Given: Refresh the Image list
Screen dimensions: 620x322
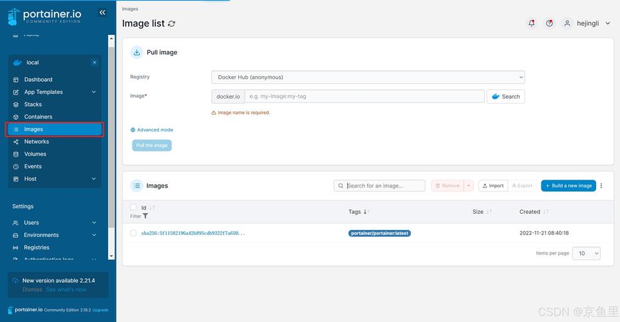Looking at the screenshot, I should pos(172,24).
